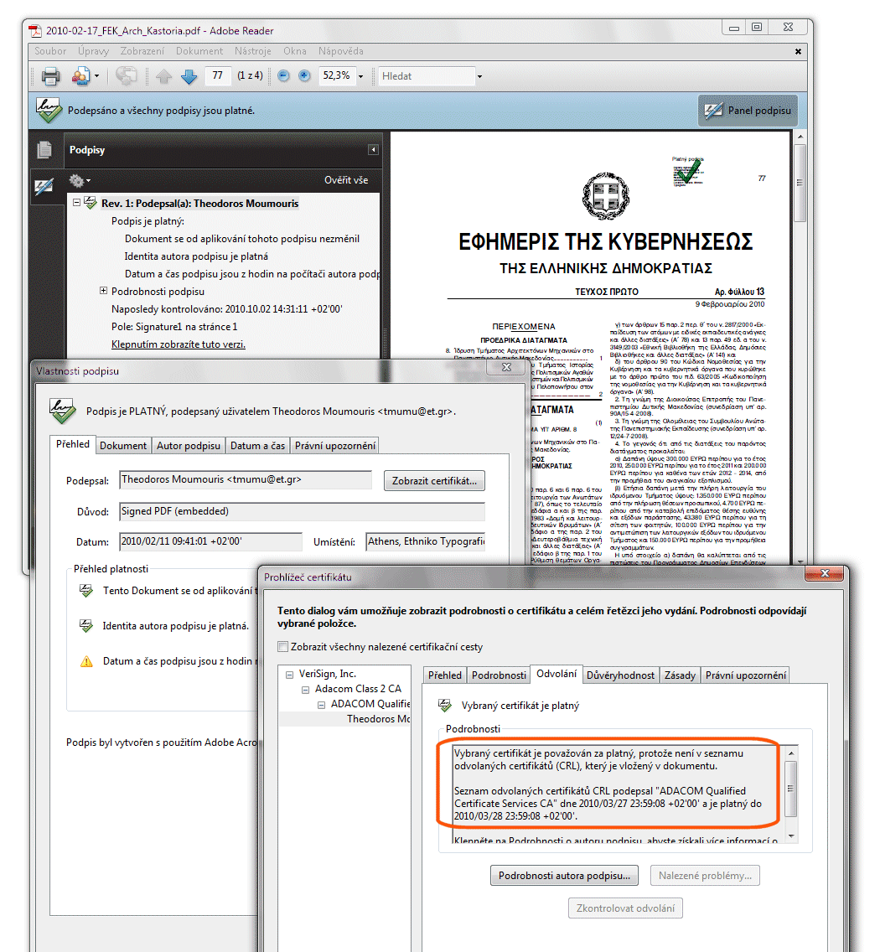880x952 pixels.
Task: Open Podrobnosti tab in certificate viewer
Action: [499, 675]
